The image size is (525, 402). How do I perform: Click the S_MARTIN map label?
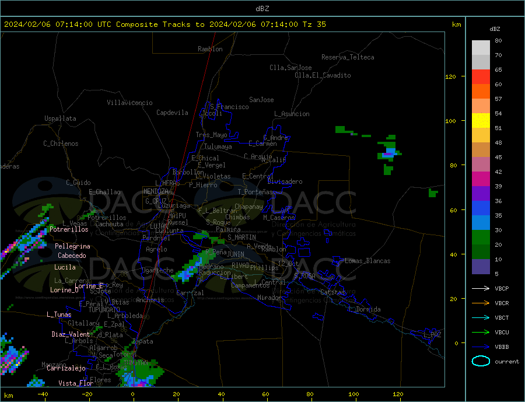point(242,237)
